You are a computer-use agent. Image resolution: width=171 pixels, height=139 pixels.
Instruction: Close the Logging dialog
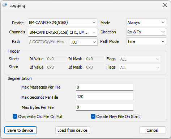(x=165, y=5)
